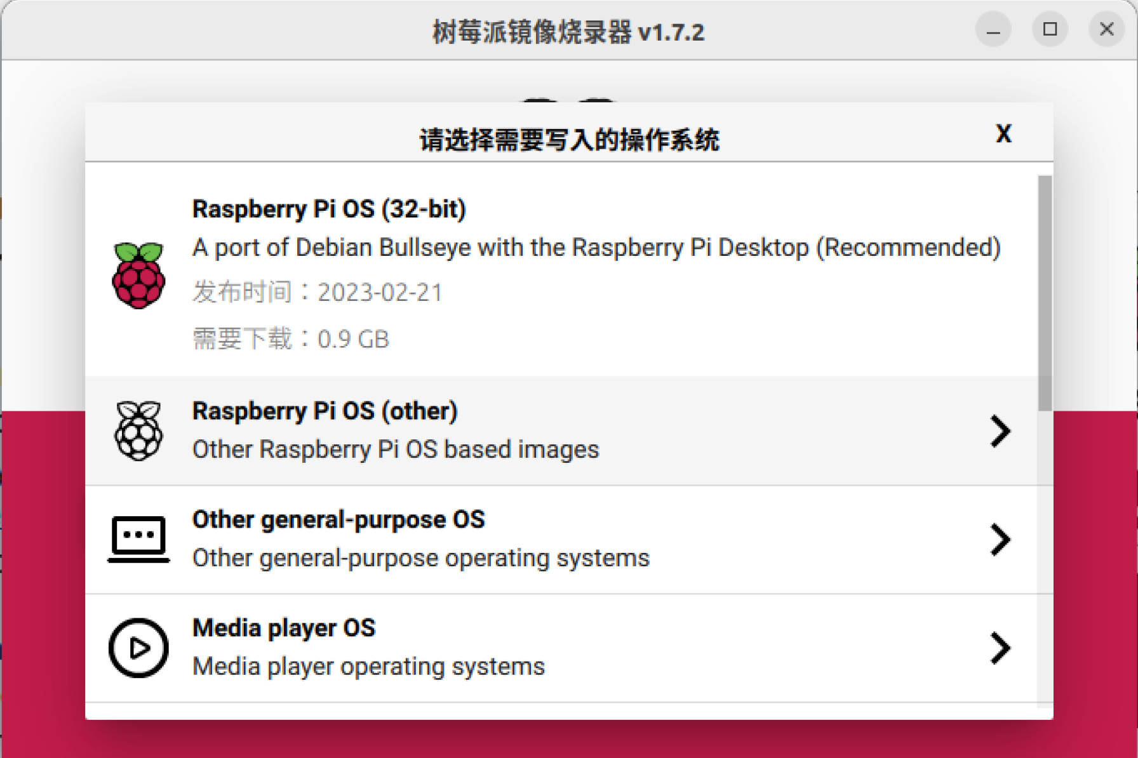Click the dialog title 请选择需要写入的操作系统
1138x758 pixels.
click(570, 139)
